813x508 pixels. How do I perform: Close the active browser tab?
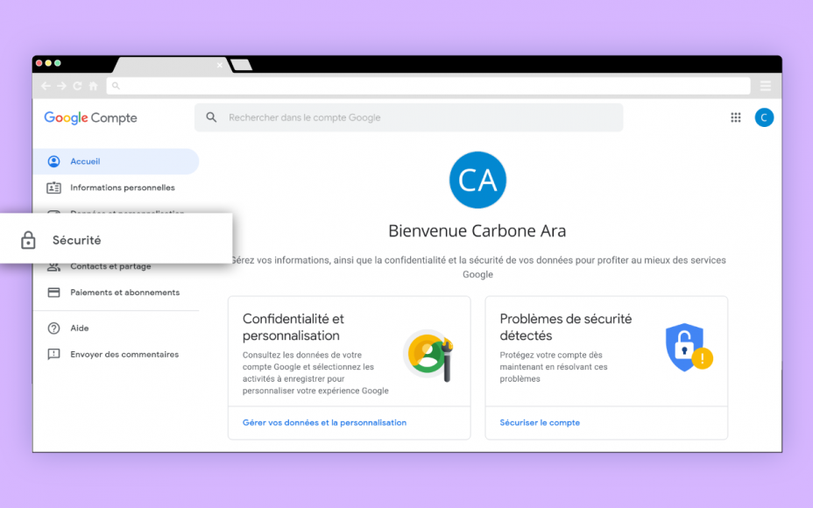[x=220, y=66]
